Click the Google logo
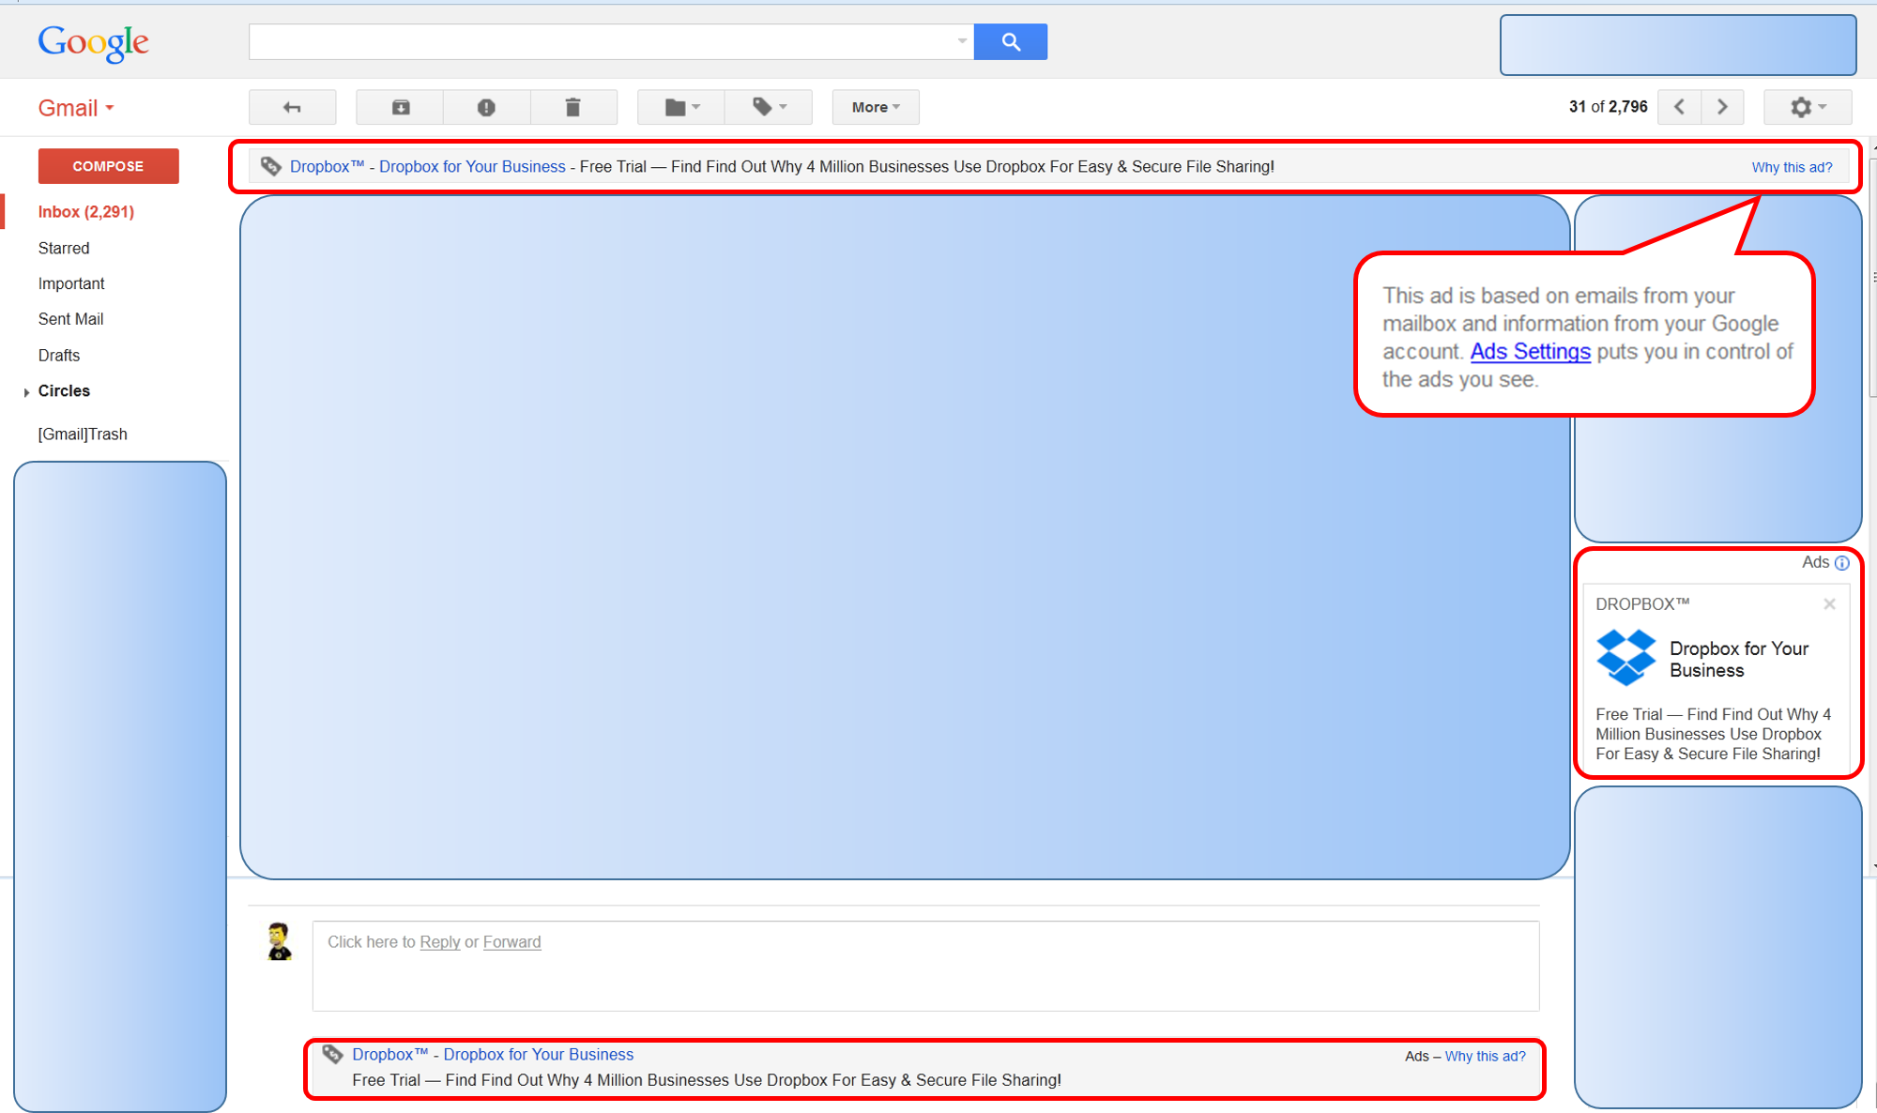This screenshot has width=1877, height=1113. pos(93,42)
